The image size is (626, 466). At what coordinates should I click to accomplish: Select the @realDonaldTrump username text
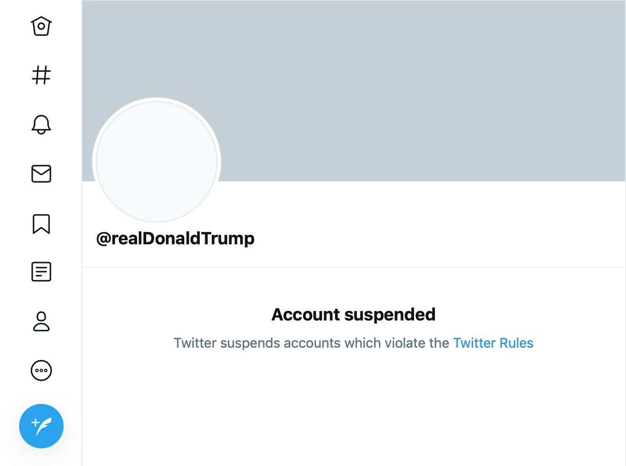[176, 238]
